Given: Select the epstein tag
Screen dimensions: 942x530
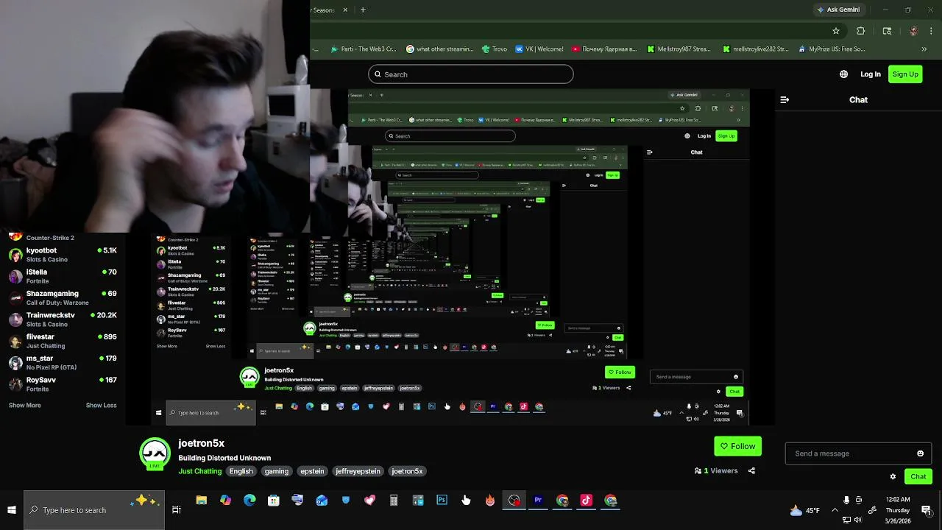Looking at the screenshot, I should 312,471.
